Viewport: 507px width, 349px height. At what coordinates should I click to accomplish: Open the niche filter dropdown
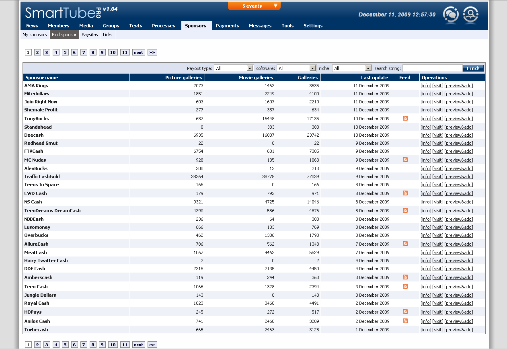pos(352,68)
